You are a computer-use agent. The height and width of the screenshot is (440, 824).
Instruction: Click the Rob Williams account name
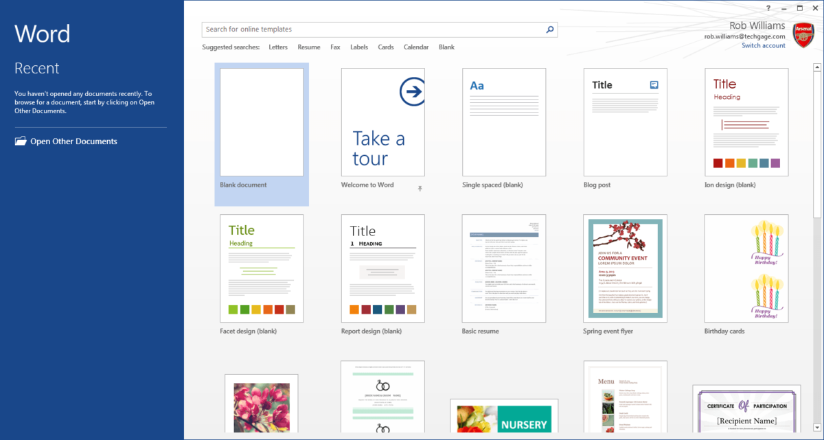coord(757,25)
